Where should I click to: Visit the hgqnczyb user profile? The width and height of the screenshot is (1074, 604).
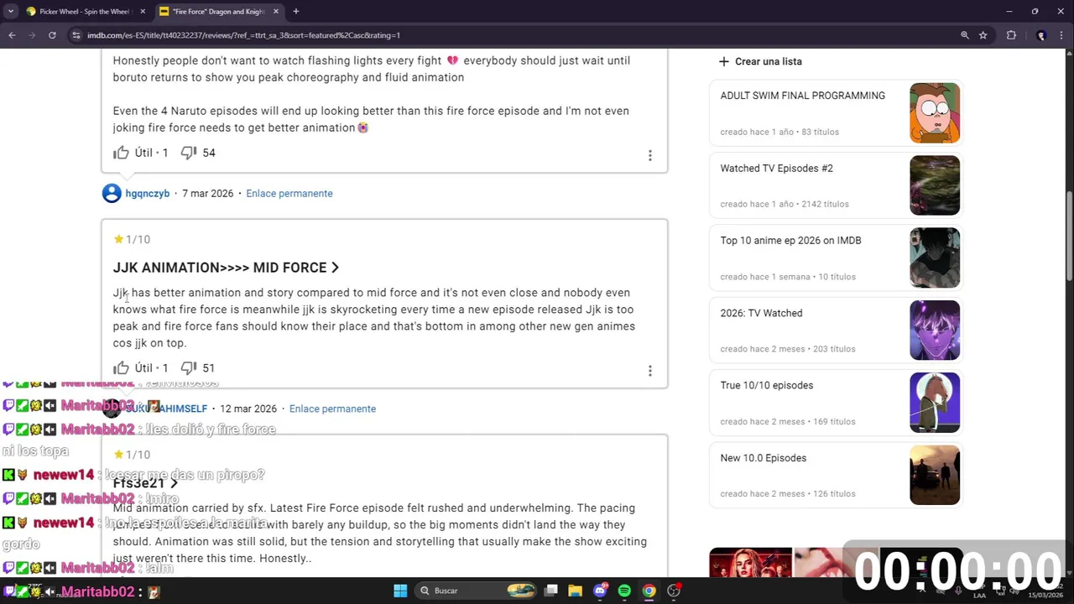tap(148, 194)
